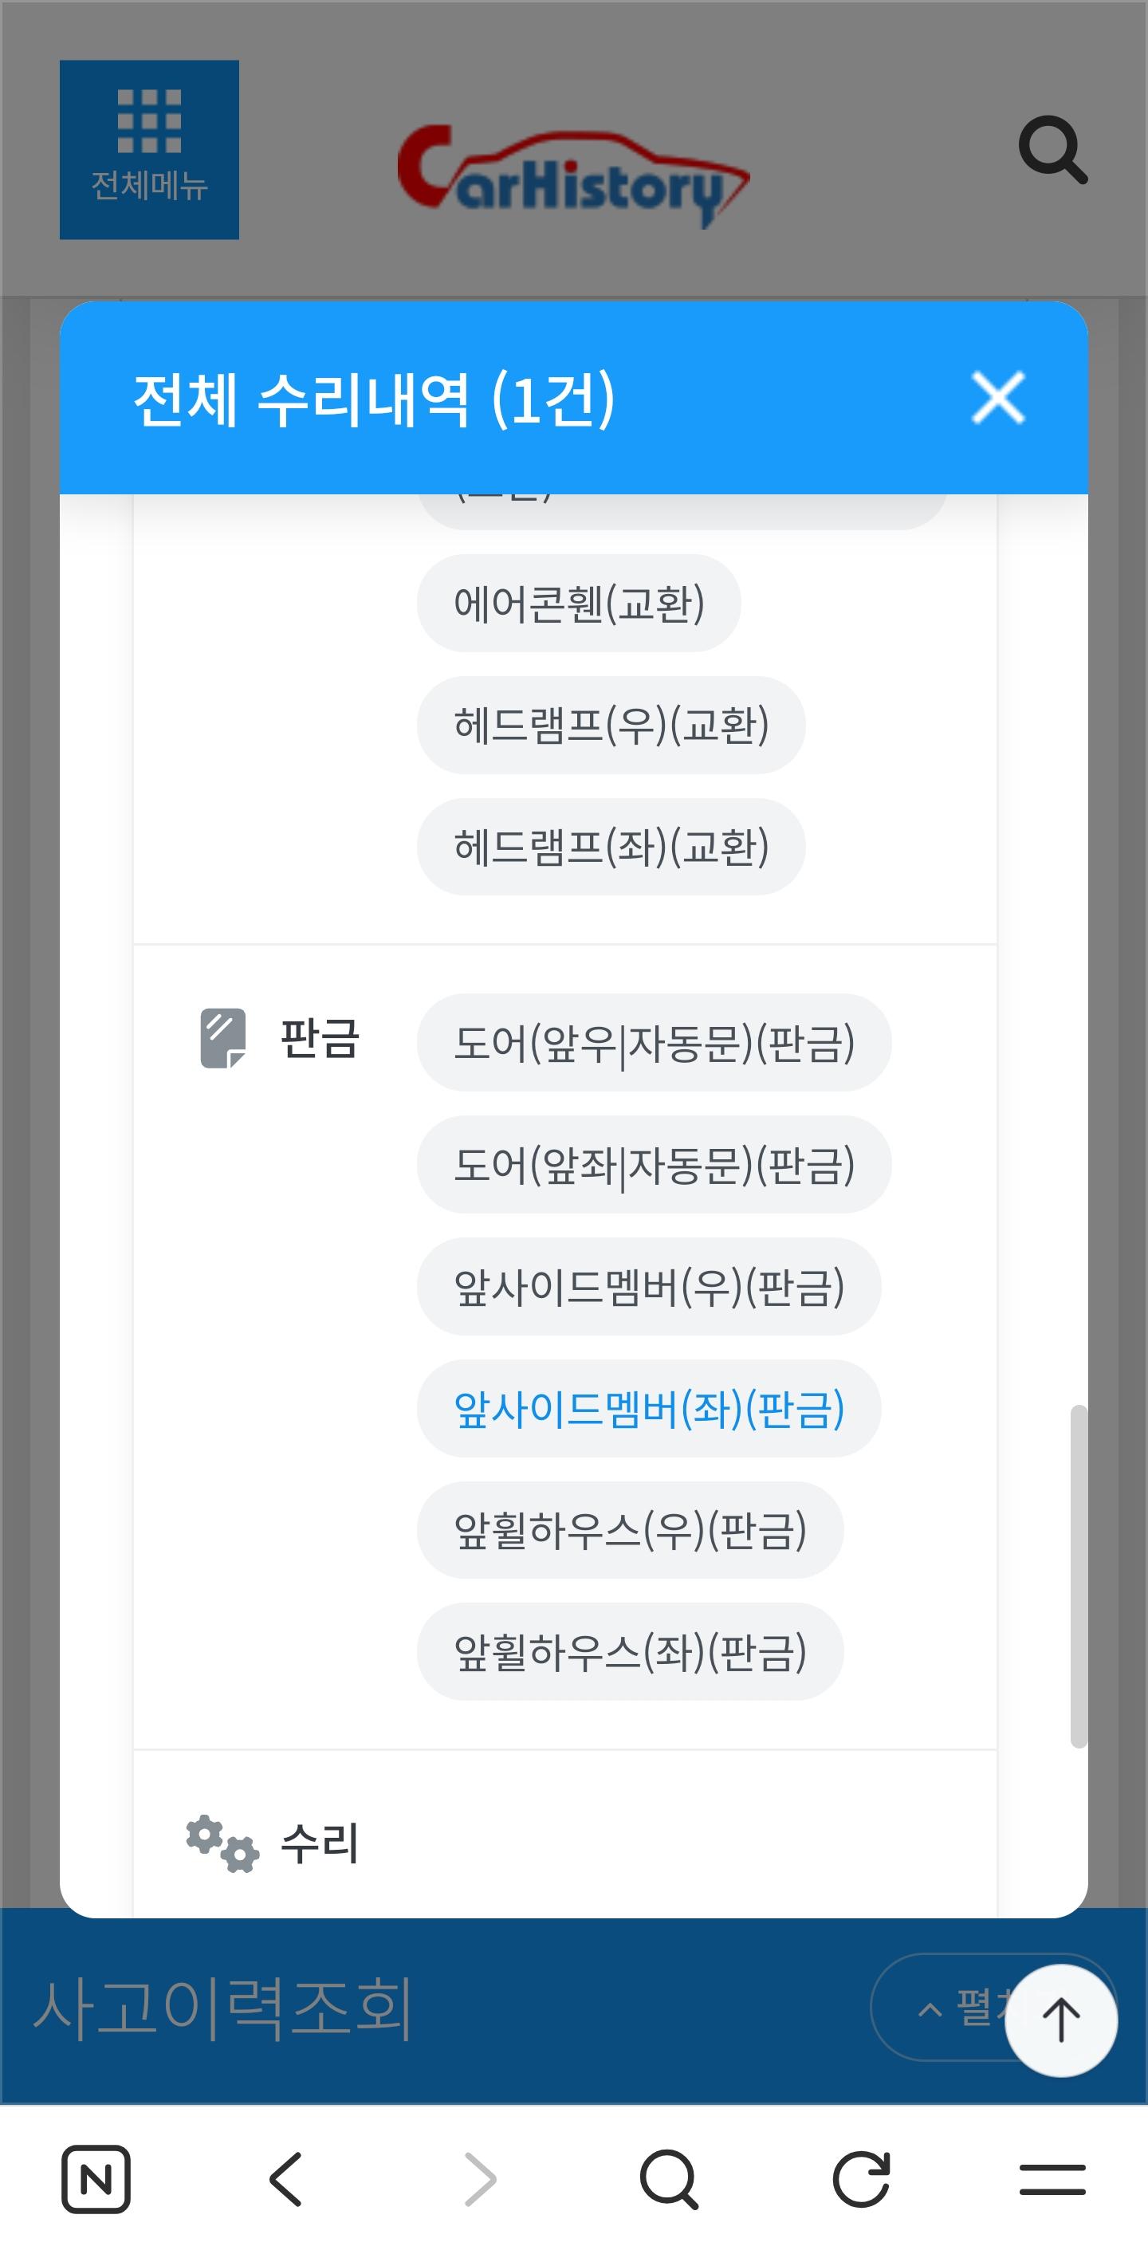Tap the 판금 sheet-metal icon
Viewport: 1148px width, 2254px height.
[223, 1039]
